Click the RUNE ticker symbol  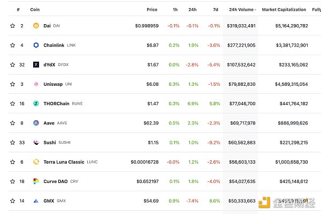(77, 104)
